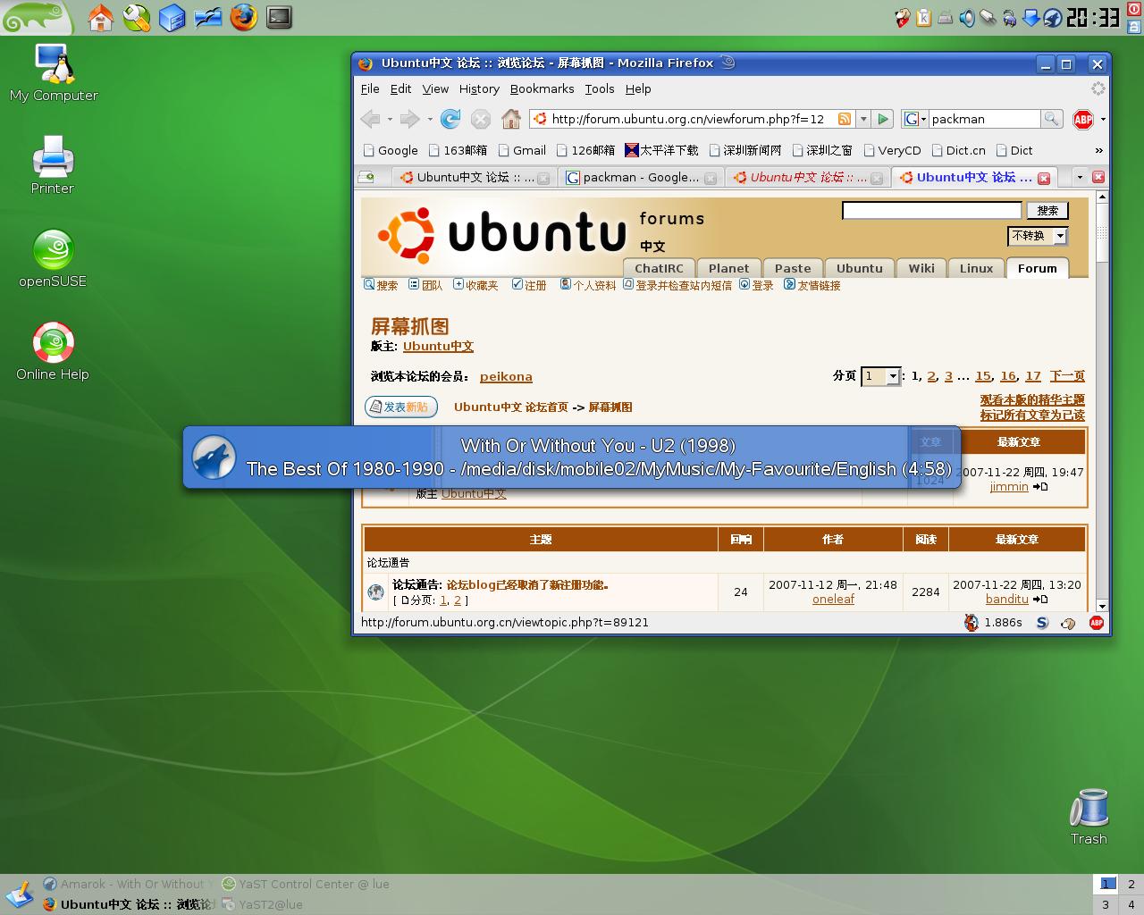Open the 不转换 language conversion dropdown
This screenshot has height=915, width=1144.
pyautogui.click(x=1038, y=236)
